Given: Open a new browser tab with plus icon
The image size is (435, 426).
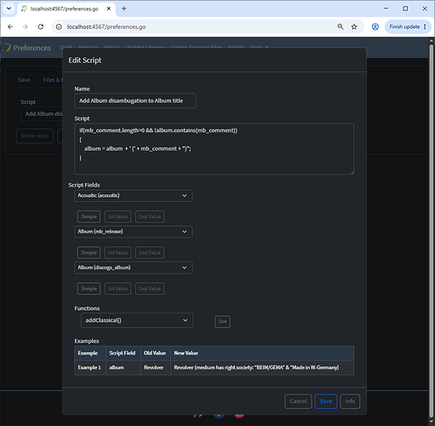Looking at the screenshot, I should coord(123,9).
